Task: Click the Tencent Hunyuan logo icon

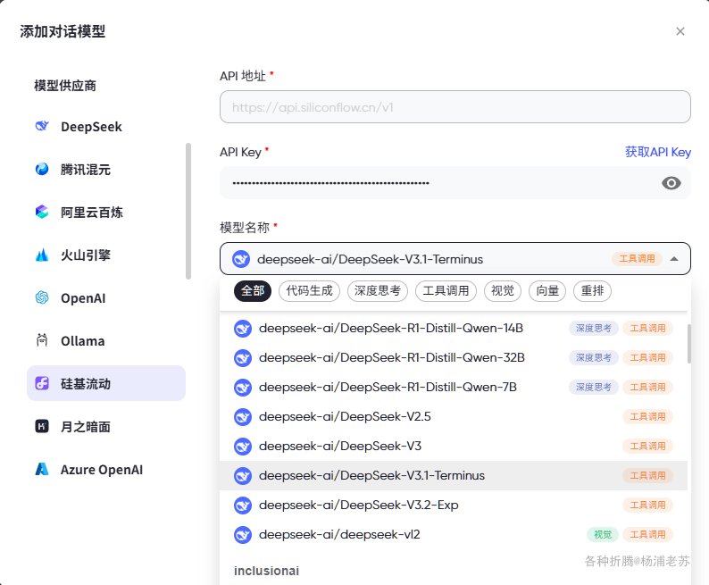Action: (x=42, y=169)
